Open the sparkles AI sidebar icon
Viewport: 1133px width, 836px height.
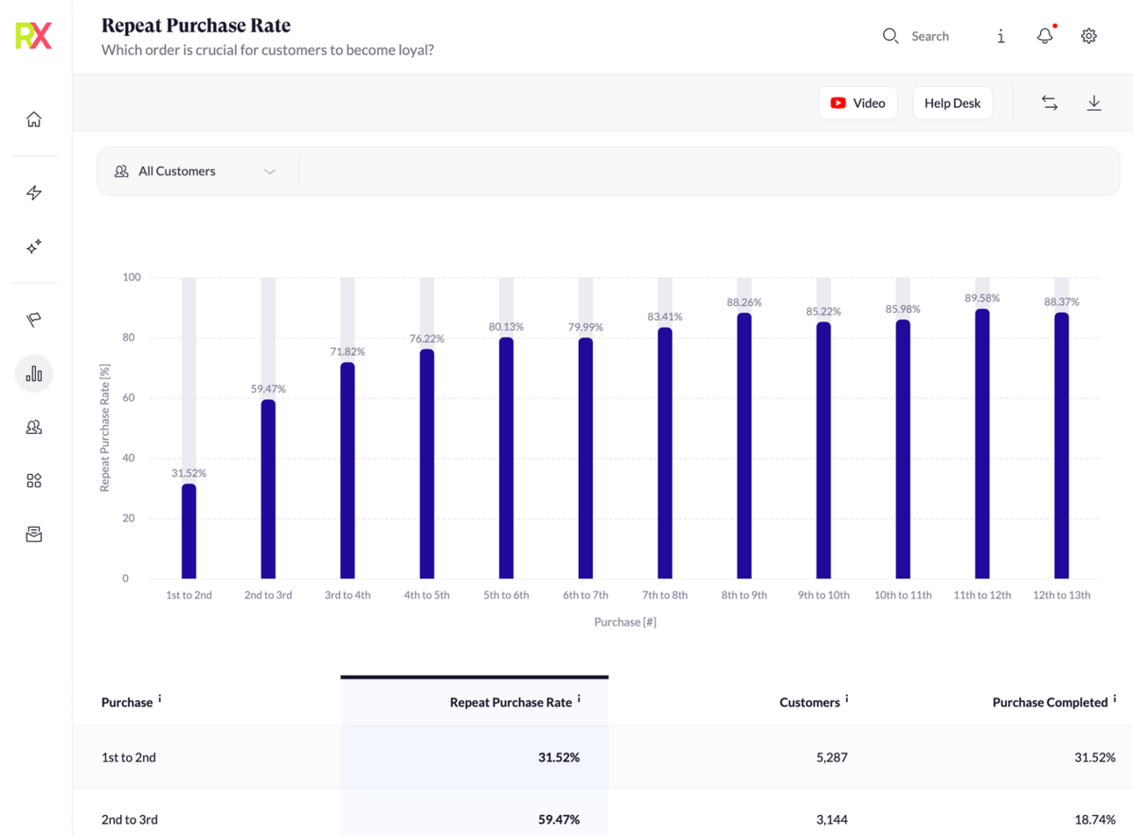(x=34, y=247)
